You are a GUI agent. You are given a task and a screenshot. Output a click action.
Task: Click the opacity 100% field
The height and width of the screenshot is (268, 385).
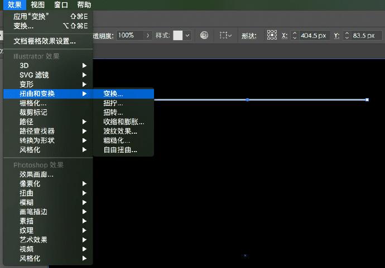(129, 36)
